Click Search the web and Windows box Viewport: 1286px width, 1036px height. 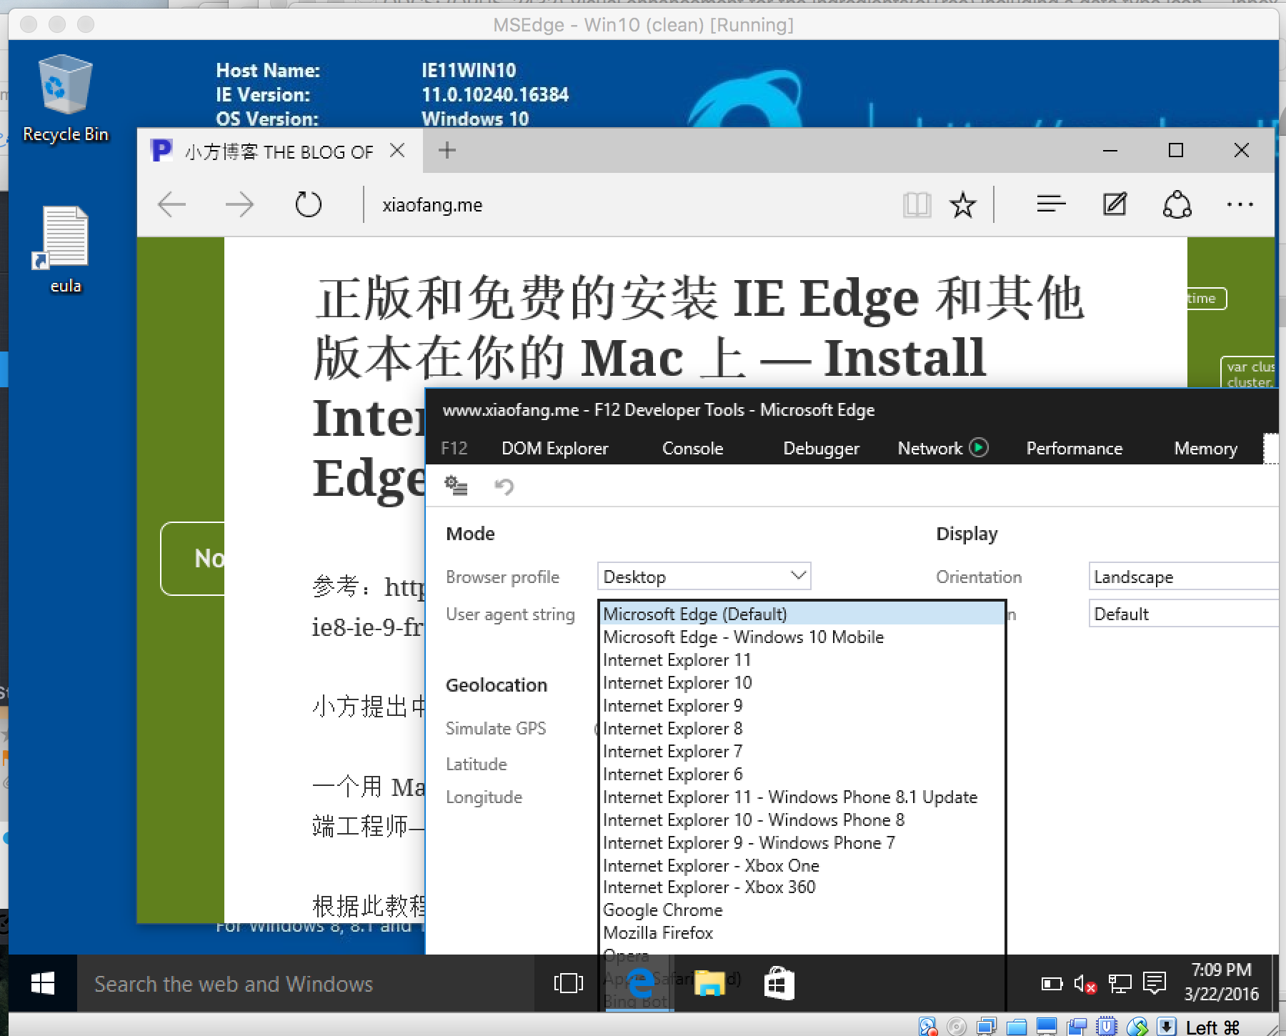[x=306, y=984]
